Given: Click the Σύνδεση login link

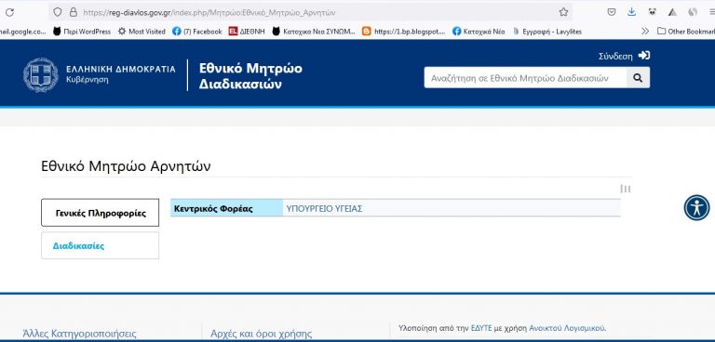Looking at the screenshot, I should (615, 56).
